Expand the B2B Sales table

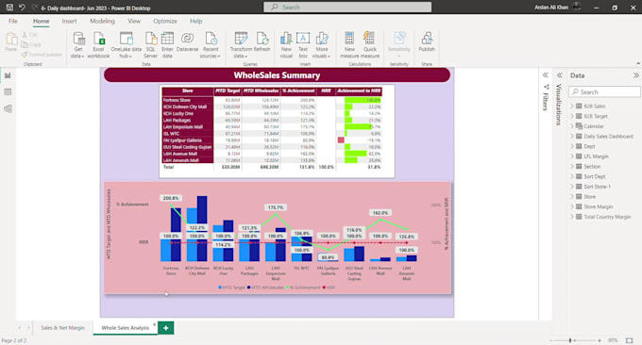(572, 106)
